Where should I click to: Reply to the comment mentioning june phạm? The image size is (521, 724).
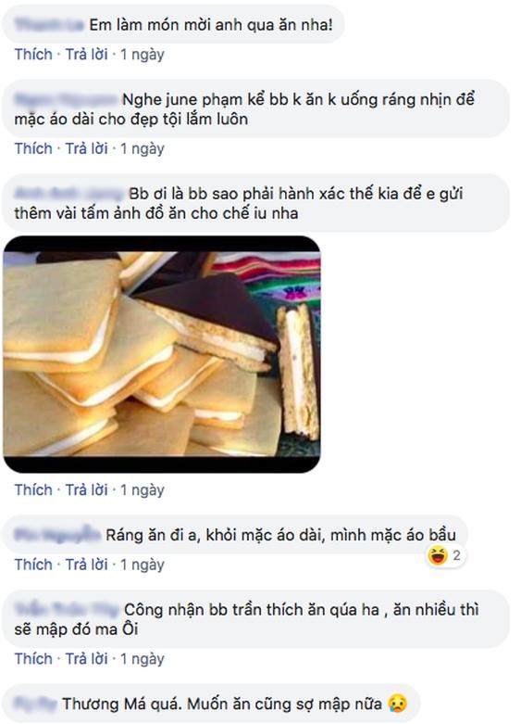point(86,148)
